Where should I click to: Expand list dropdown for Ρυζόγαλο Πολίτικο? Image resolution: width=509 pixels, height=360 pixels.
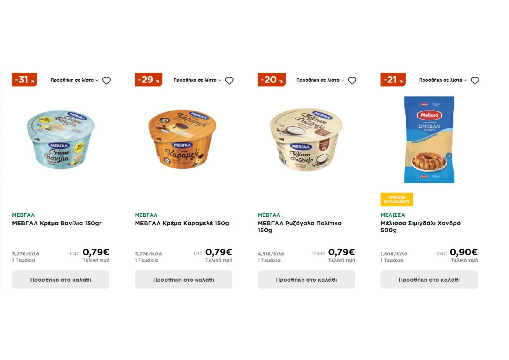tap(320, 80)
